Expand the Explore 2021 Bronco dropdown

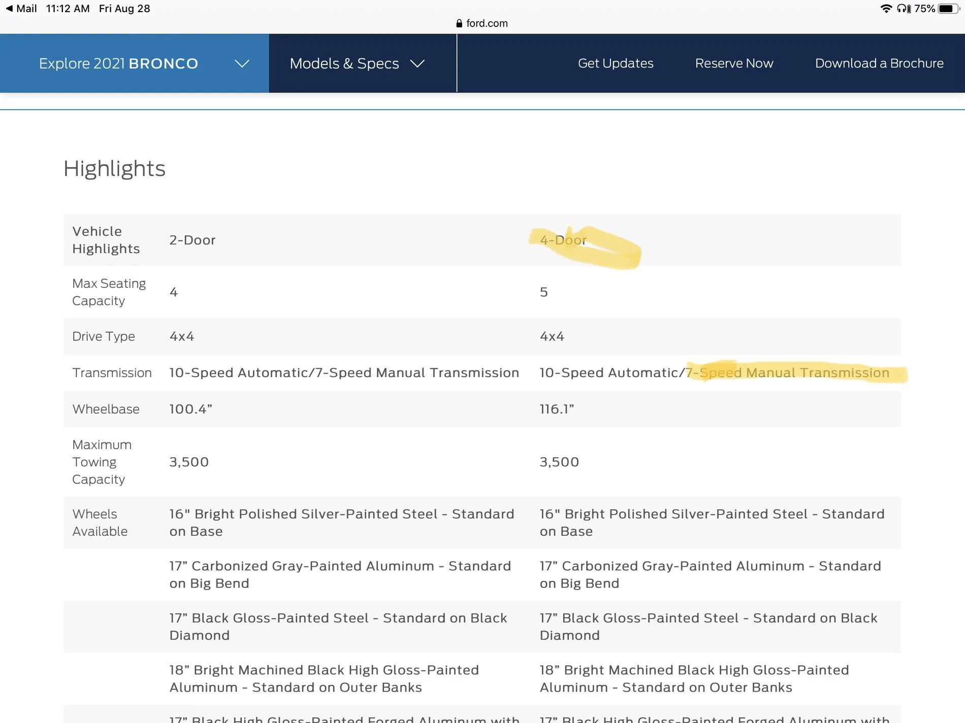click(x=134, y=63)
